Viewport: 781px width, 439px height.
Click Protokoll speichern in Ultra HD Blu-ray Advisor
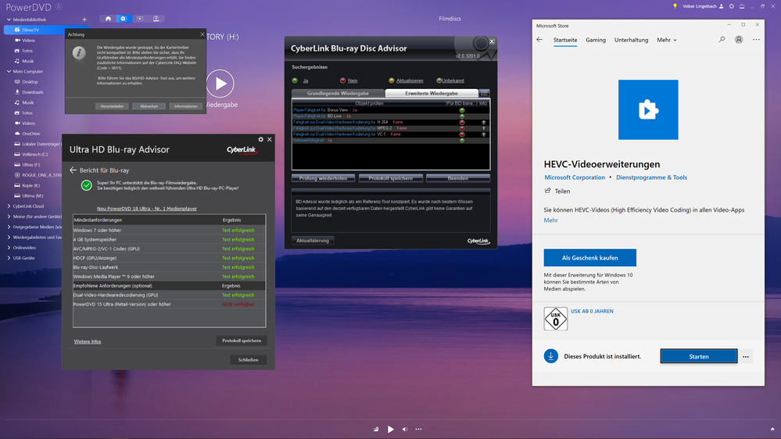click(242, 341)
